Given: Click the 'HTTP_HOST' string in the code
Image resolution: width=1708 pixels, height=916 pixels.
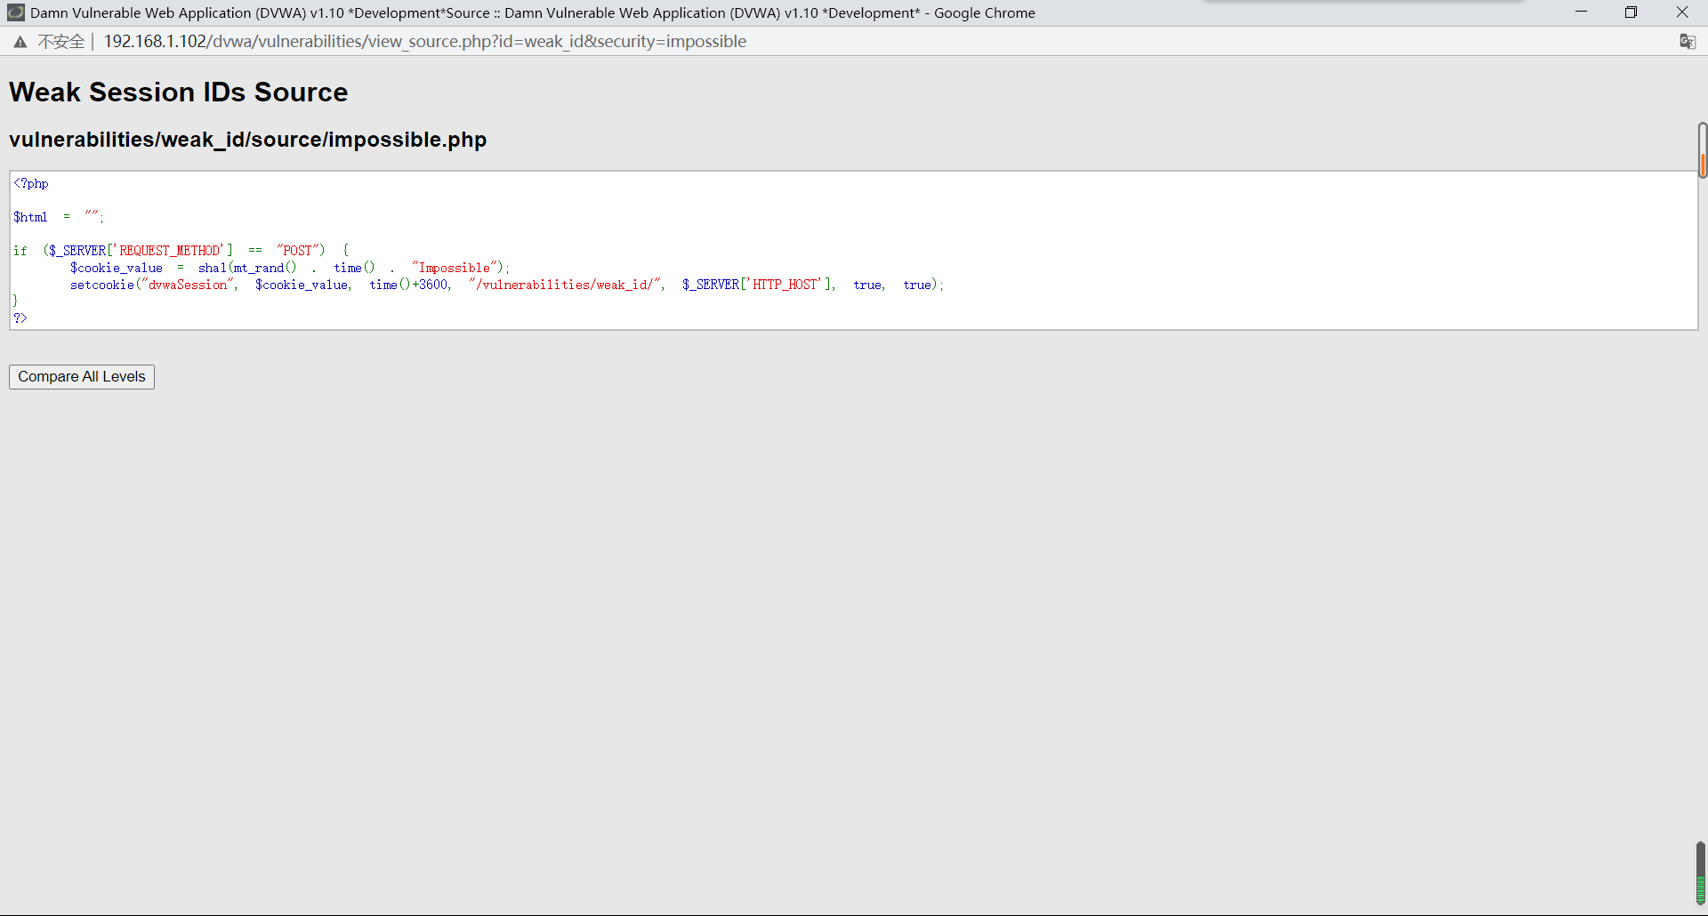Looking at the screenshot, I should (x=785, y=285).
